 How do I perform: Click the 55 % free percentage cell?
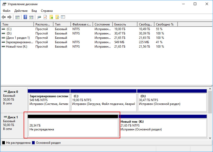(x=159, y=29)
